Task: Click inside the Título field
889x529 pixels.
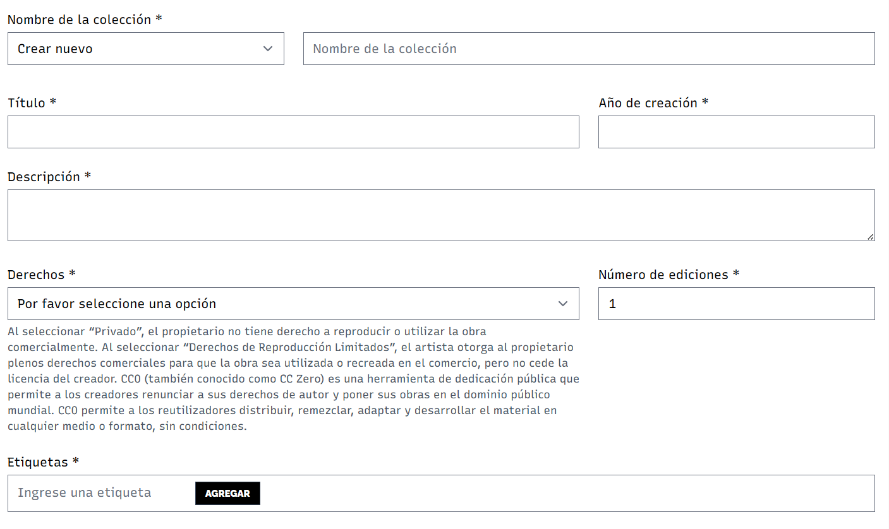Action: 293,132
